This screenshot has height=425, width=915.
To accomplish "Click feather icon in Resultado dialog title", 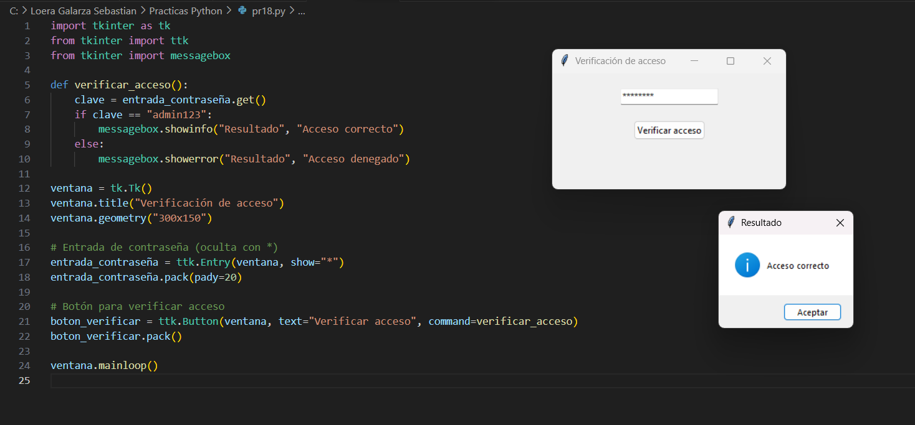I will coord(731,223).
